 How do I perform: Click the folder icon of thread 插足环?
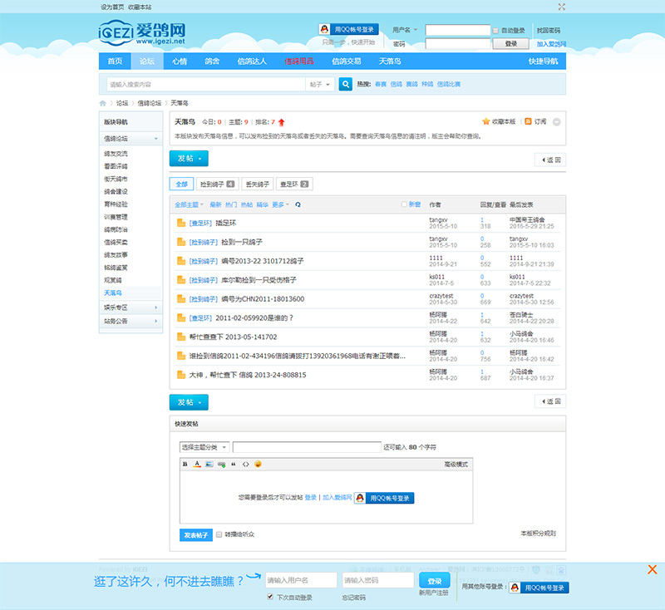181,223
